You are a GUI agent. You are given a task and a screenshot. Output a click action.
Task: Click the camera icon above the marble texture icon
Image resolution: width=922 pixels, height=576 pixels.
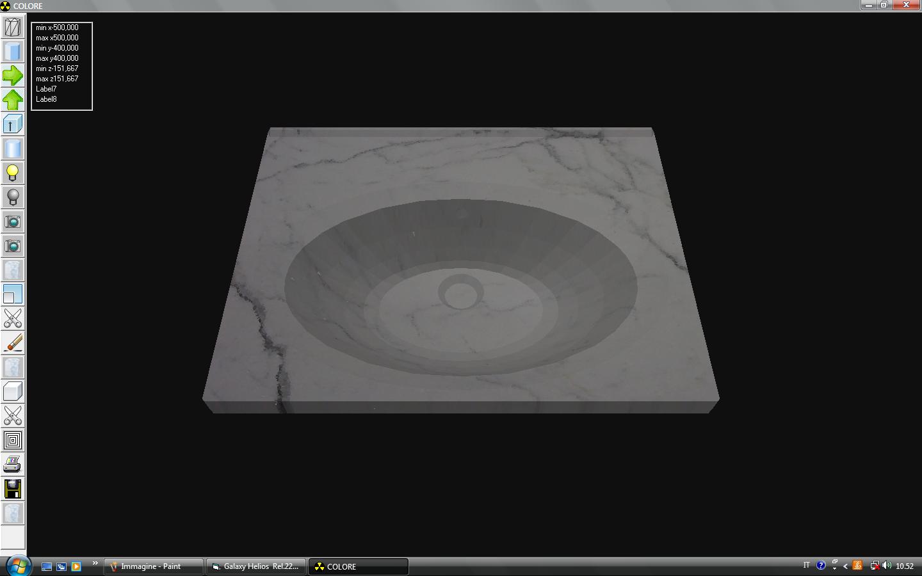[13, 246]
